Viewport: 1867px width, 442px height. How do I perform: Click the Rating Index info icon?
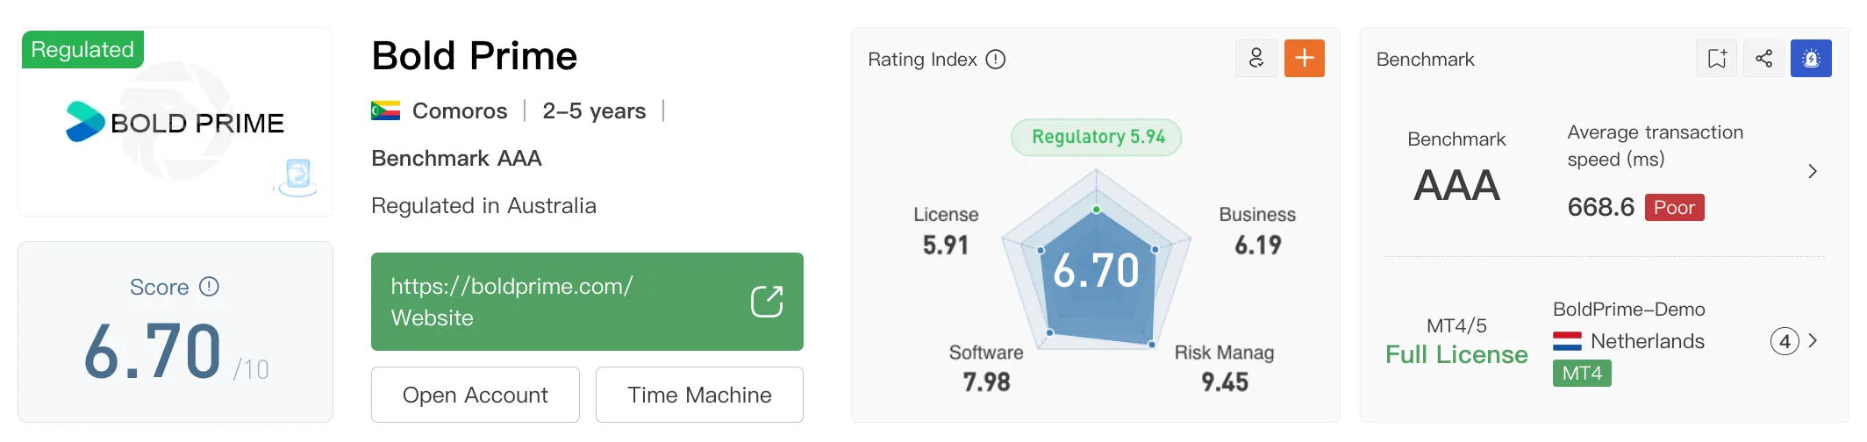click(x=996, y=60)
